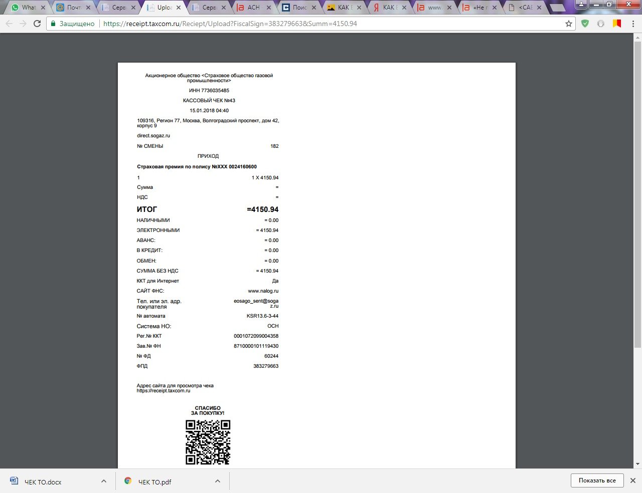Viewport: 642px width, 493px height.
Task: Reload the page with the refresh icon
Action: click(37, 24)
